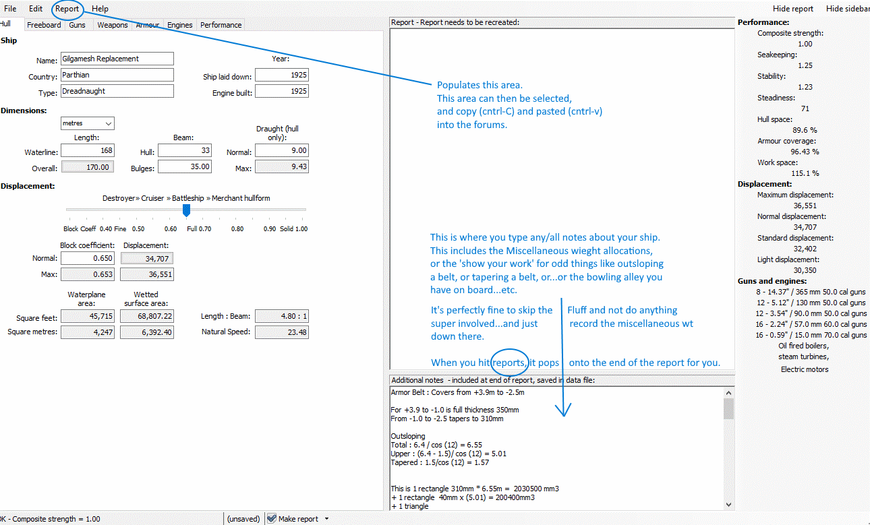
Task: Select the Hull tab
Action: pos(7,24)
